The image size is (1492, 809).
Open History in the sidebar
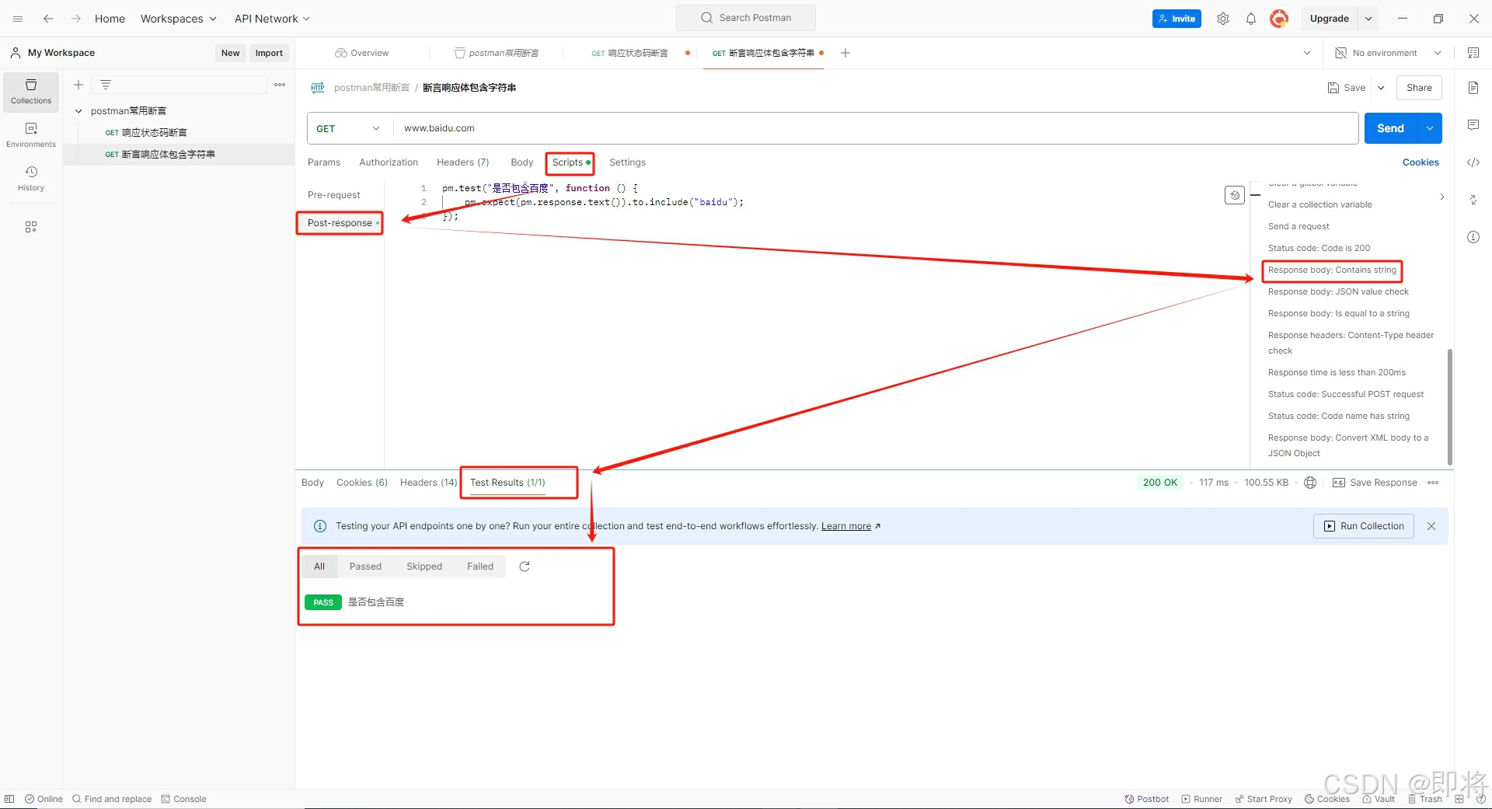coord(31,179)
